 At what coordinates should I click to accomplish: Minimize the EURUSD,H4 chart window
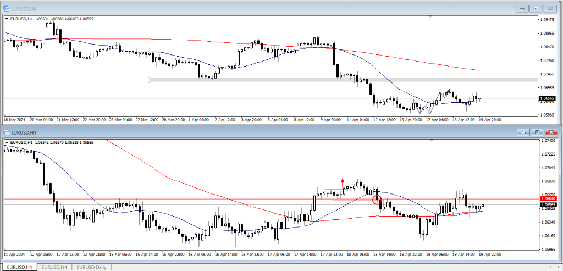(x=521, y=8)
